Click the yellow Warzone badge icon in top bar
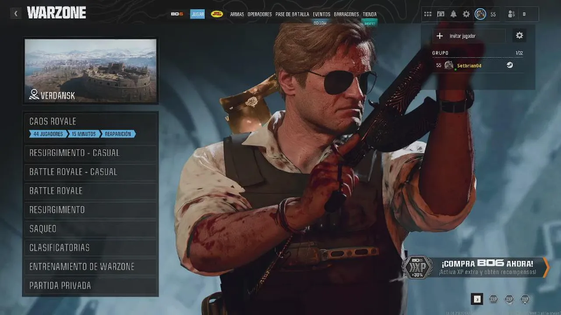The width and height of the screenshot is (561, 315). pyautogui.click(x=217, y=14)
